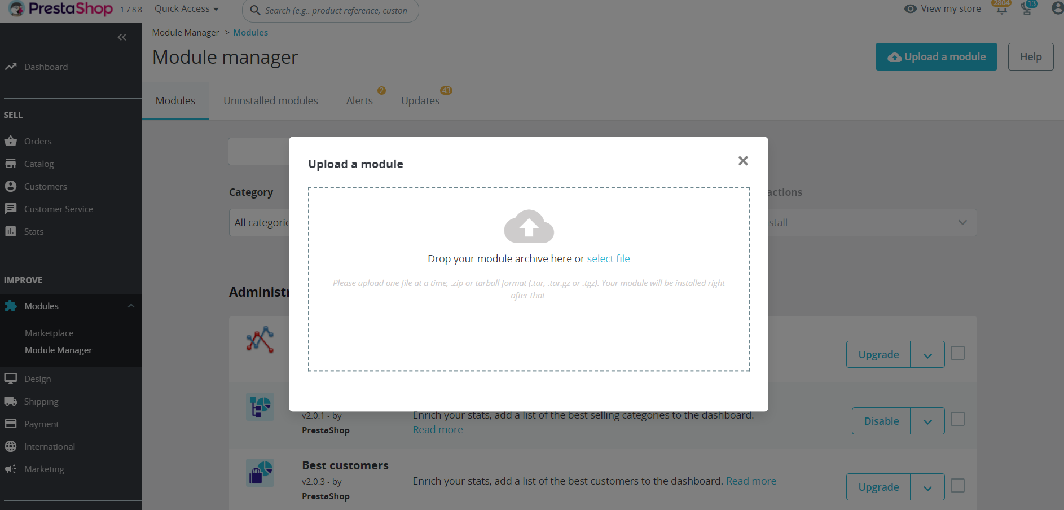
Task: Open the Design section
Action: point(37,379)
